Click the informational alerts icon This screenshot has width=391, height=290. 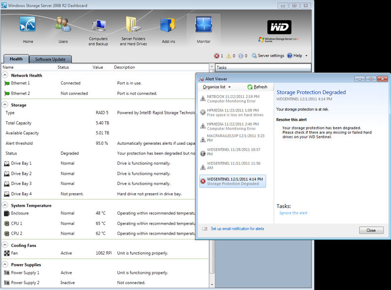point(241,56)
